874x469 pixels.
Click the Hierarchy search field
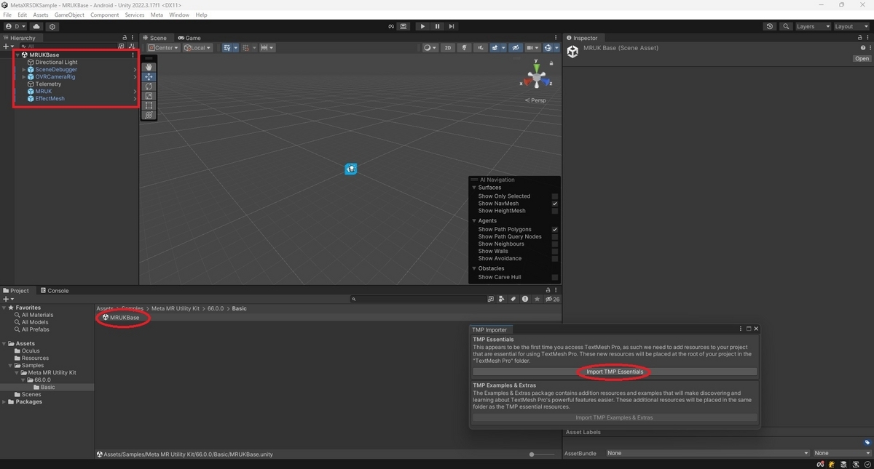68,47
